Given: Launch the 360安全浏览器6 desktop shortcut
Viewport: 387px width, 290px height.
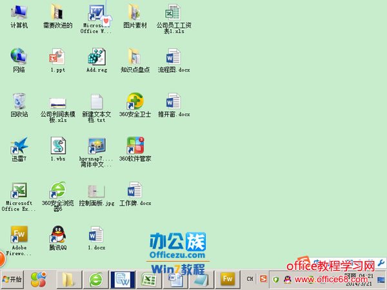Looking at the screenshot, I should pyautogui.click(x=58, y=197).
